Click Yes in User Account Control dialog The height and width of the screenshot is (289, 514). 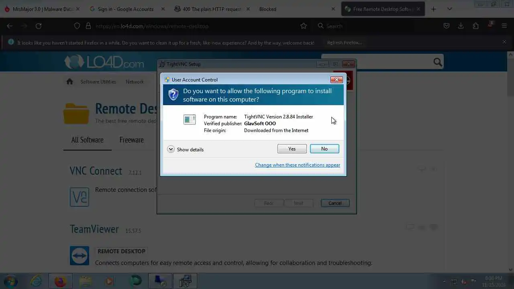(292, 149)
